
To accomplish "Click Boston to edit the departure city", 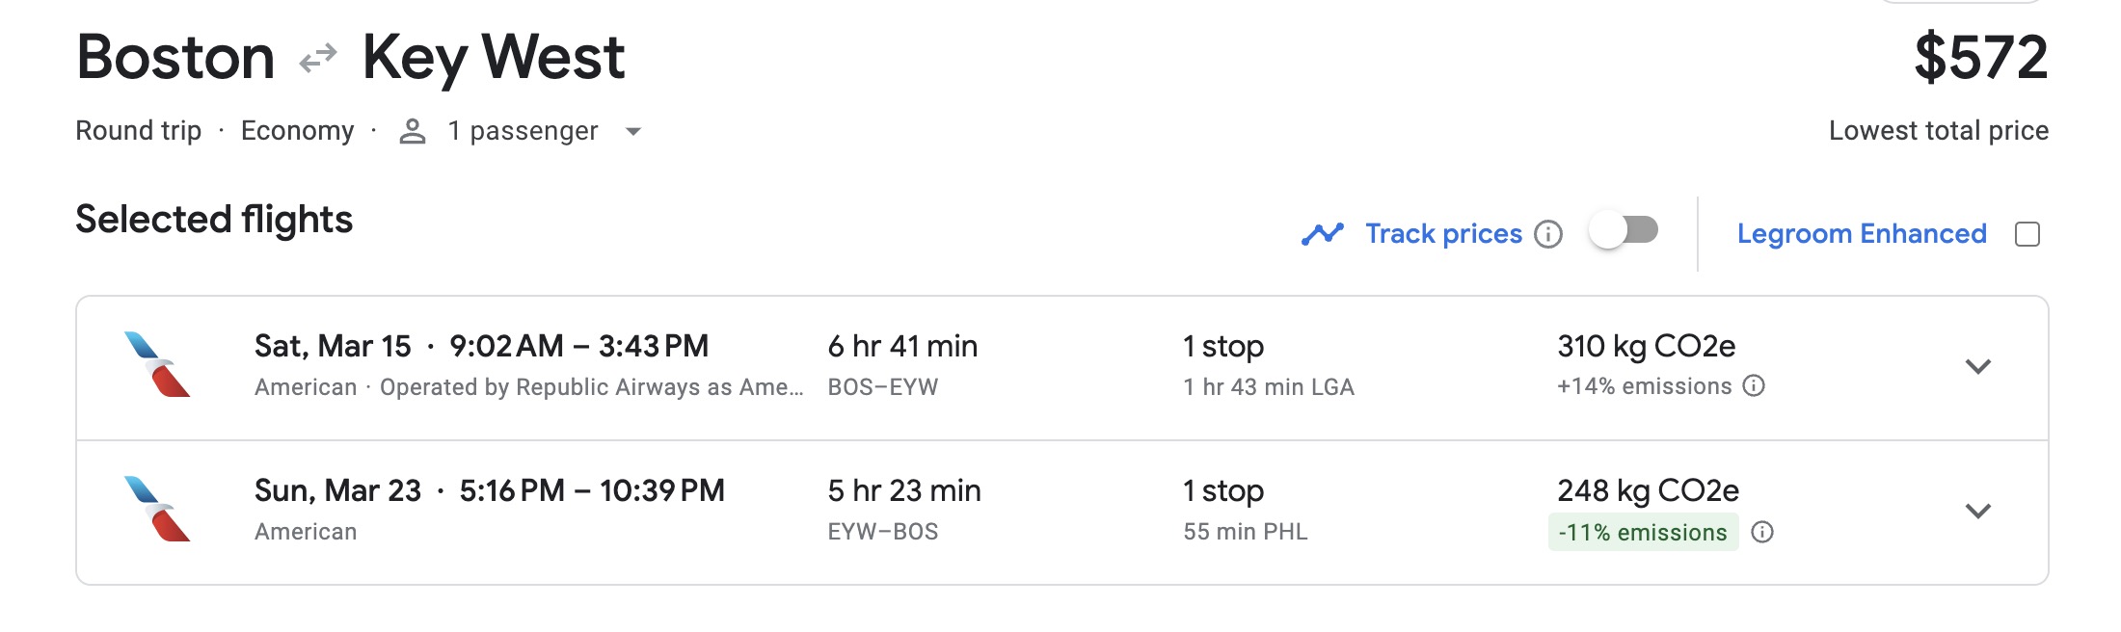I will [175, 58].
